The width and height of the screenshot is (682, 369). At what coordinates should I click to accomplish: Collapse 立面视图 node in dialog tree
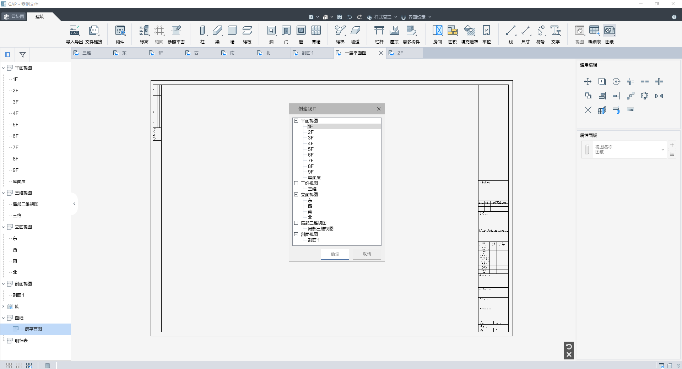[296, 195]
